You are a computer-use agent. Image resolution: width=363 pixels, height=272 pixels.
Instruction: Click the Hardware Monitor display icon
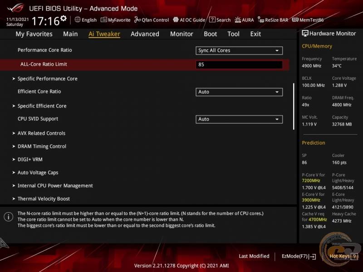[305, 34]
